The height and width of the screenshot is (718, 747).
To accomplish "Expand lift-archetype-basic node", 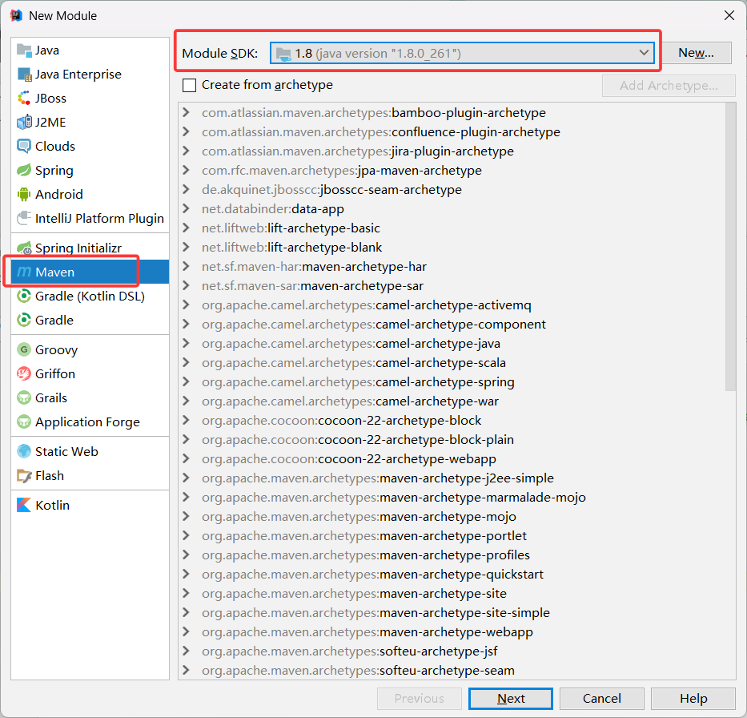I will click(187, 228).
